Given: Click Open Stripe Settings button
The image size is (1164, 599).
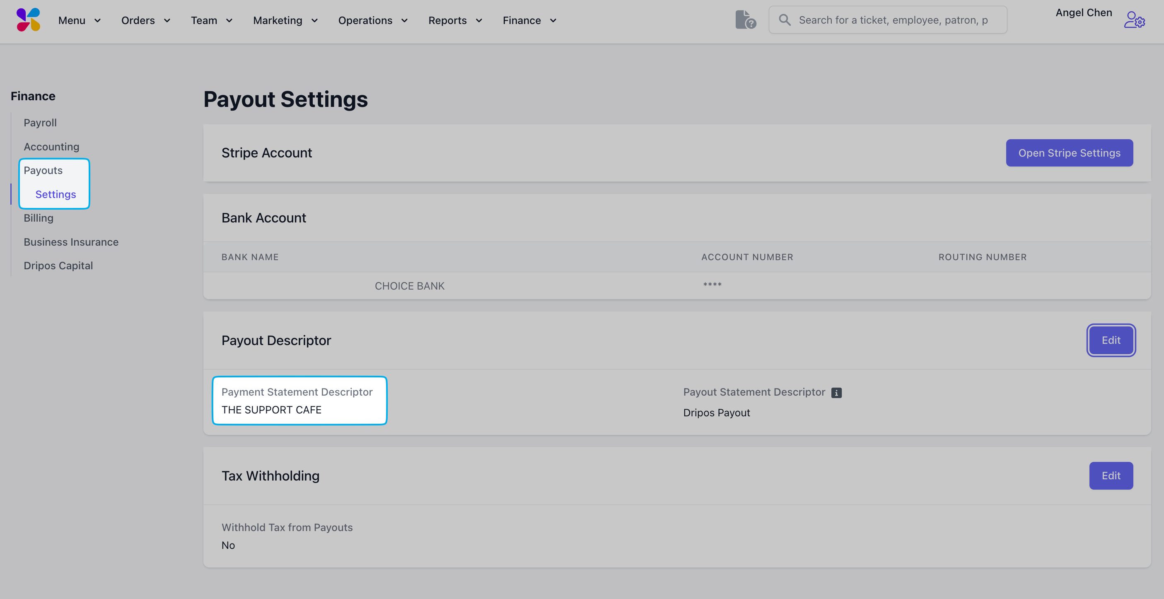Looking at the screenshot, I should click(1069, 153).
